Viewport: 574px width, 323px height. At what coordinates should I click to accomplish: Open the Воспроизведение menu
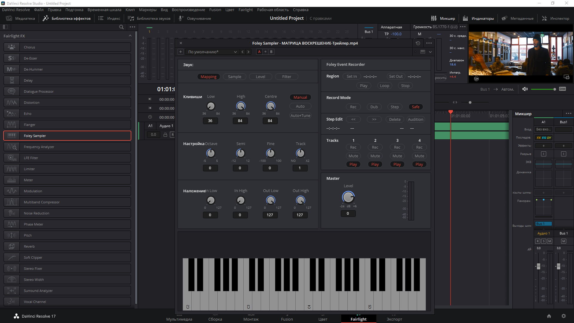coord(188,10)
